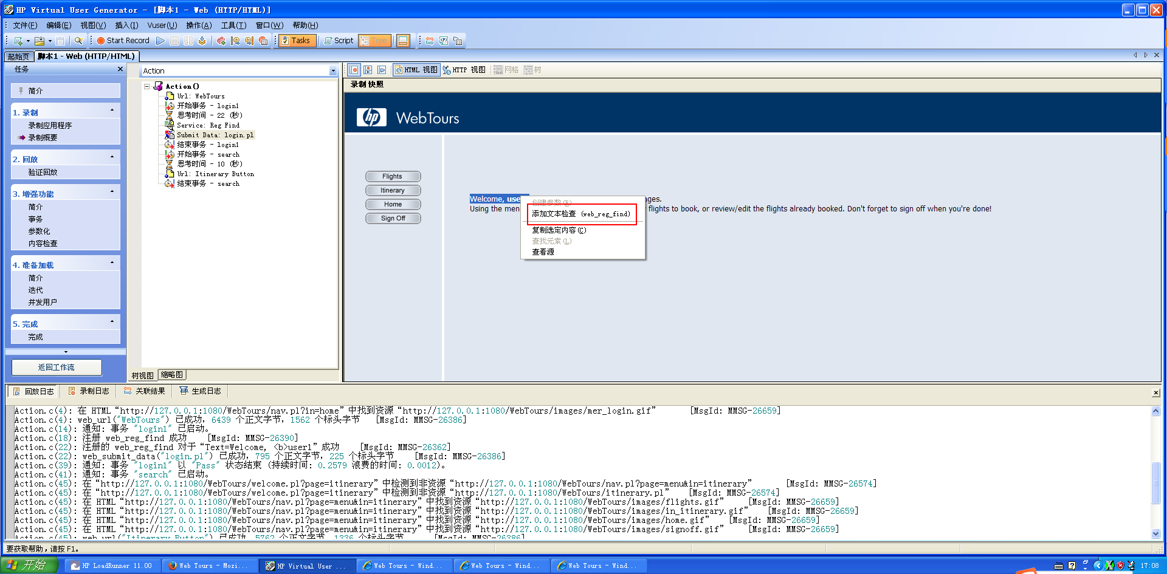
Task: Switch to Script view in toolbar
Action: (x=339, y=41)
